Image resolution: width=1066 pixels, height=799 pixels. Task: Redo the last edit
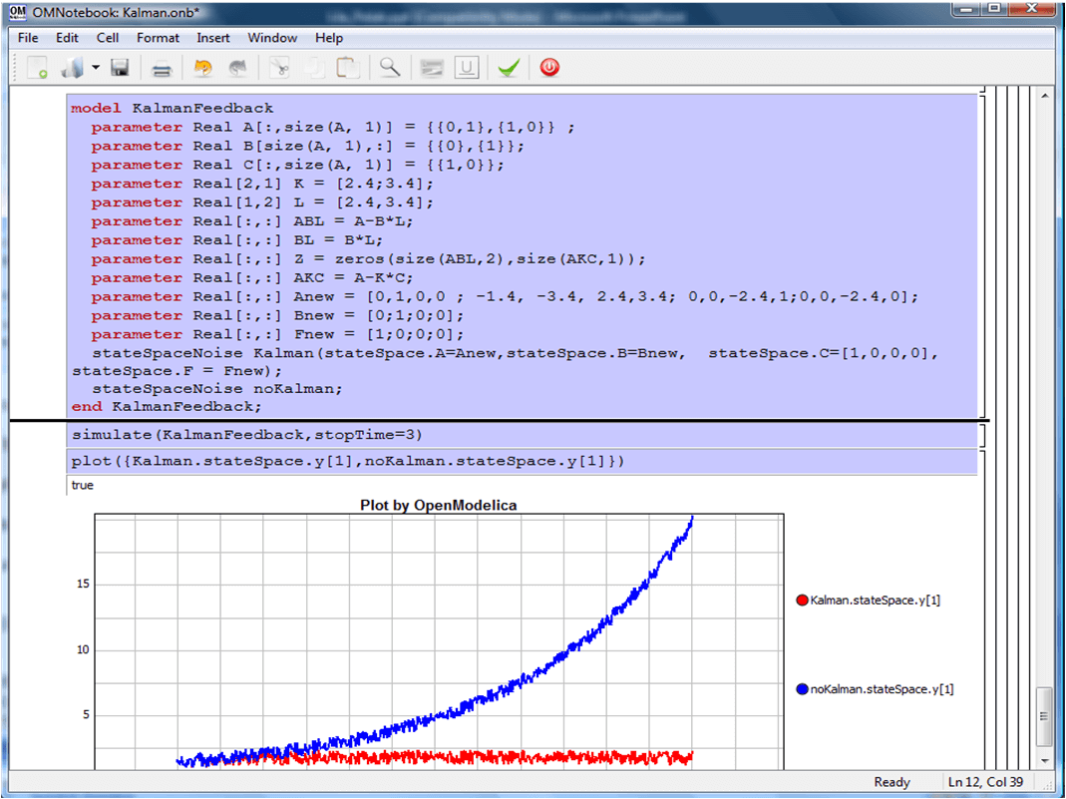pyautogui.click(x=238, y=67)
